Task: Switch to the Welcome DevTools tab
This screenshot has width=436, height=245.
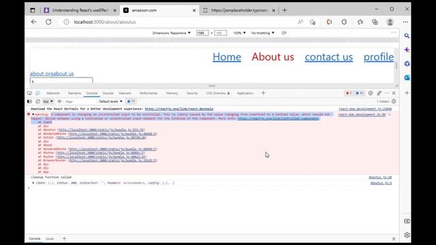Action: pos(53,93)
